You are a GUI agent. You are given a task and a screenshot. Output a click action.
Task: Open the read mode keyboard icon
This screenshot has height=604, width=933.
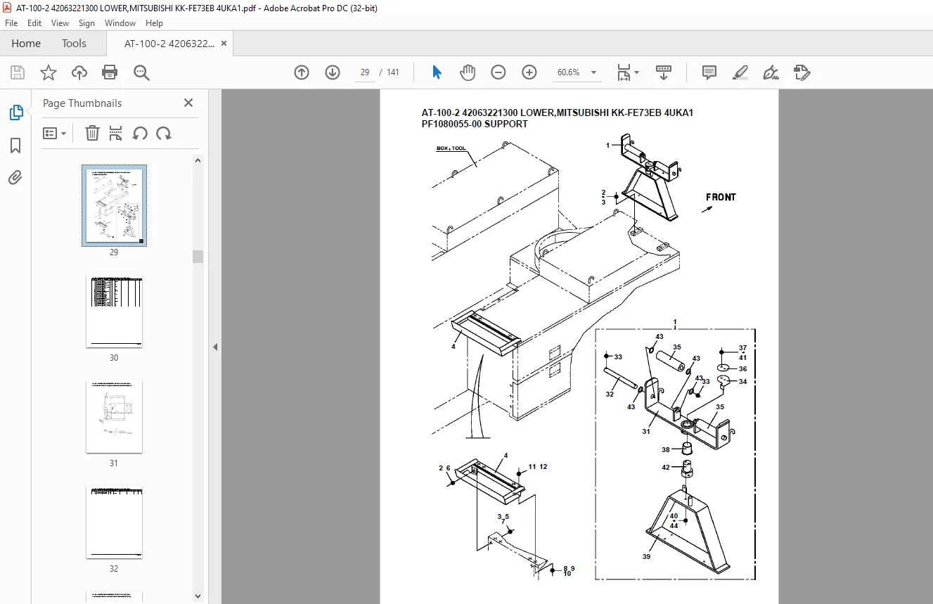pos(664,72)
